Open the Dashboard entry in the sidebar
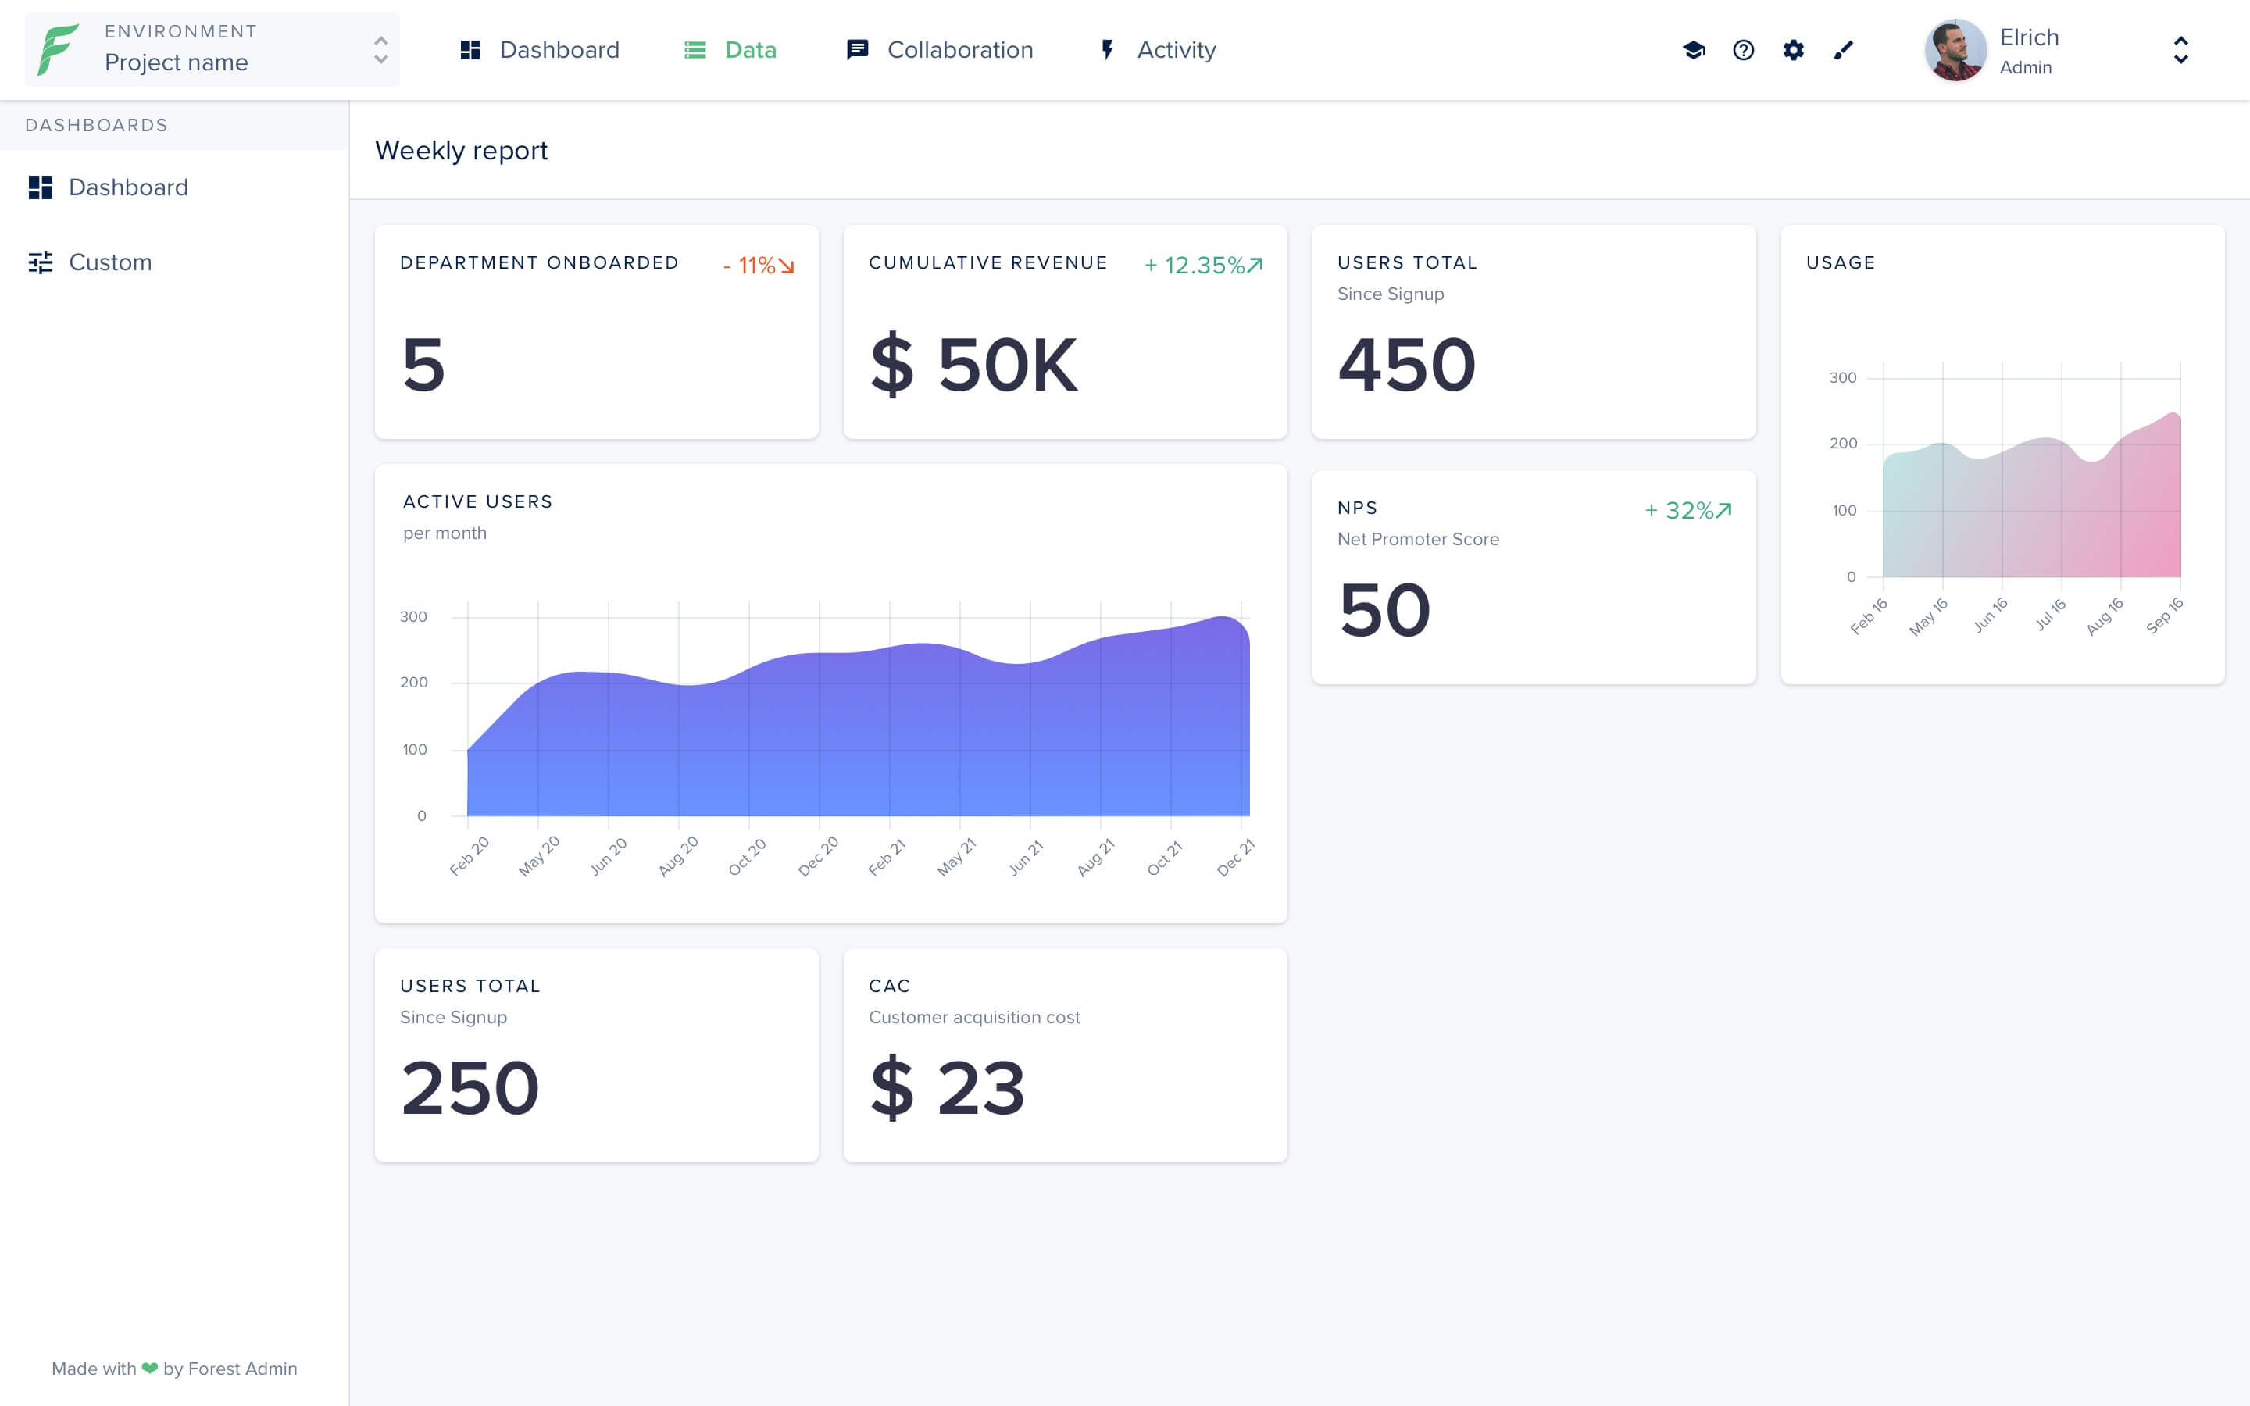Screen dimensions: 2250x1406 tap(127, 187)
